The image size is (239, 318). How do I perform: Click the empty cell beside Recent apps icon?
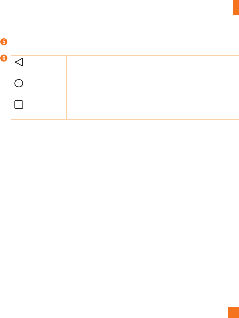pyautogui.click(x=153, y=108)
